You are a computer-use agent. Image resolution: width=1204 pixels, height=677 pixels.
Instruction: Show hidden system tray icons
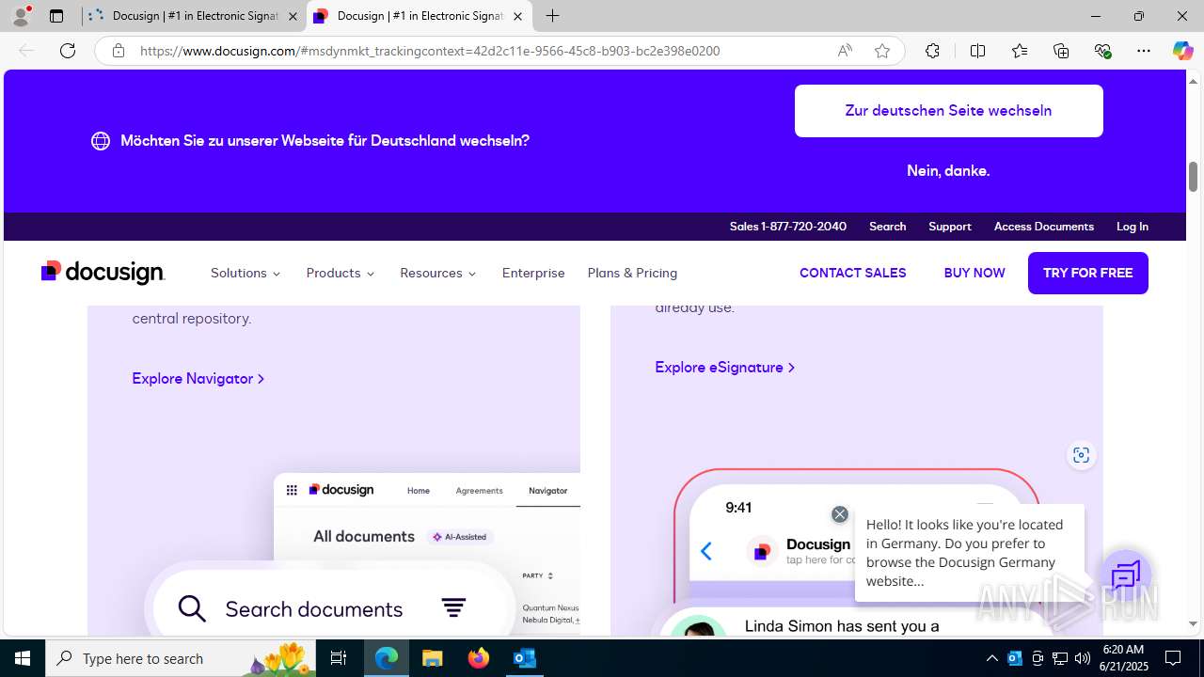click(991, 658)
